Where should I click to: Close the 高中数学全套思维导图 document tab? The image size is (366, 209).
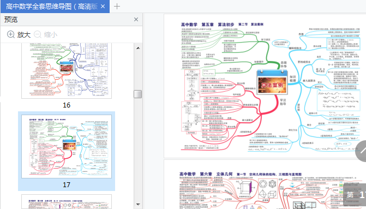click(x=103, y=7)
